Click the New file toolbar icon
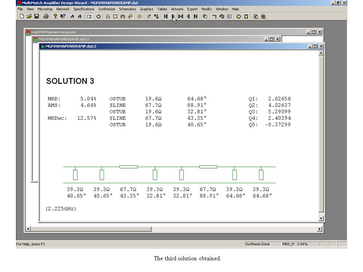The height and width of the screenshot is (272, 363). pyautogui.click(x=22, y=16)
